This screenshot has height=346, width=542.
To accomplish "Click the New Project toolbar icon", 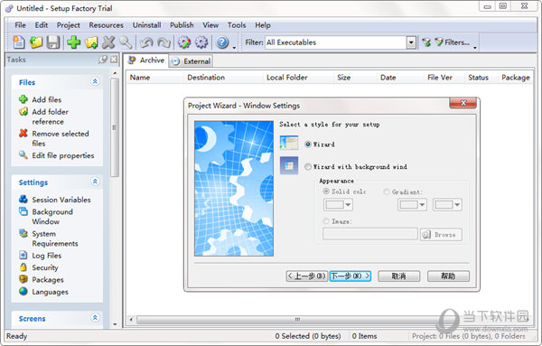I will pos(19,42).
